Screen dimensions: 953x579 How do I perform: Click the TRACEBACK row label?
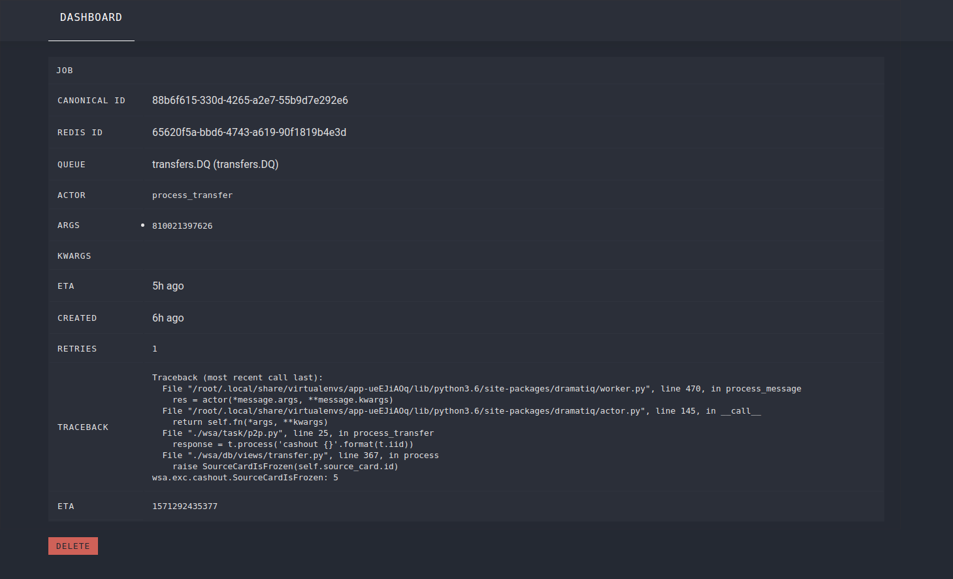83,427
